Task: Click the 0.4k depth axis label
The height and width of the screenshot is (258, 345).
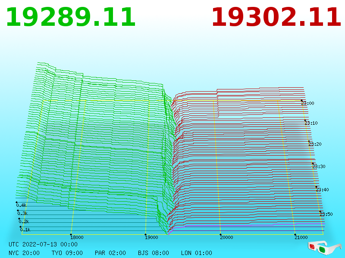Action: point(21,206)
